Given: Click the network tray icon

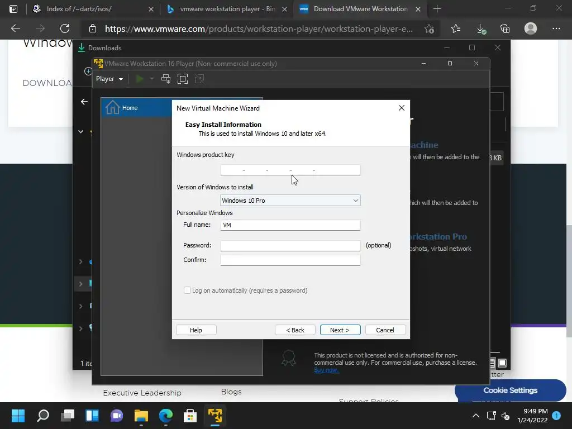Looking at the screenshot, I should tap(492, 416).
